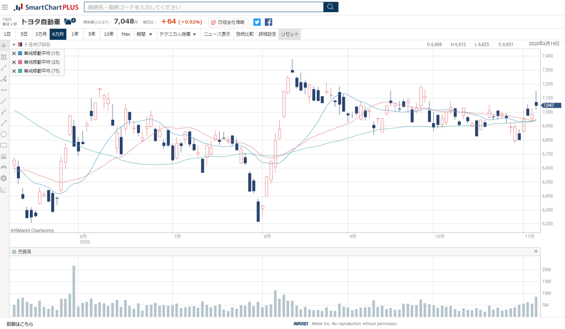Open the hamburger menu
Screen dimensions: 565x329
[5, 7]
